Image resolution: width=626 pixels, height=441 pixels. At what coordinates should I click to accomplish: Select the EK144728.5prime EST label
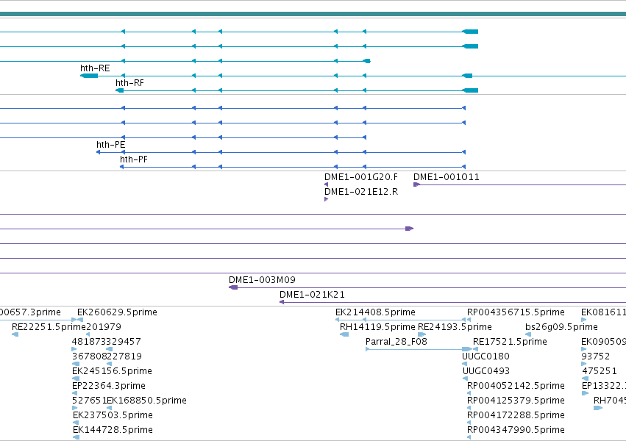pyautogui.click(x=113, y=430)
